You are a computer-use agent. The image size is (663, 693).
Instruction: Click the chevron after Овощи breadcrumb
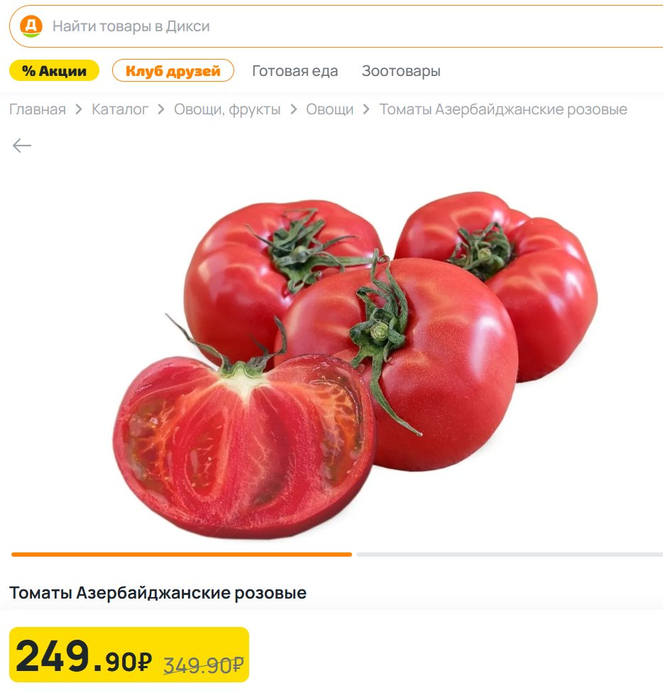pyautogui.click(x=366, y=109)
